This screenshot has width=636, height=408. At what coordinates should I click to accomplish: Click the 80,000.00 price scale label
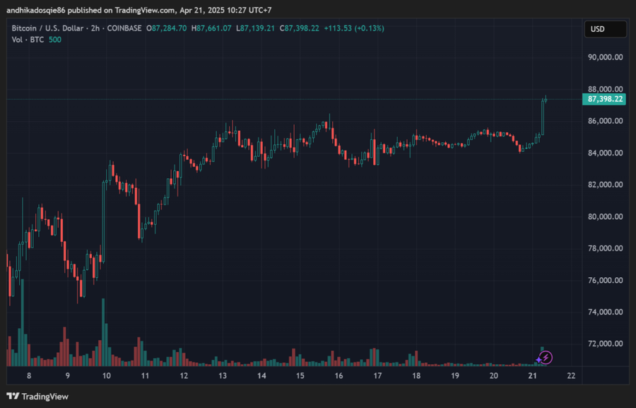pos(605,217)
